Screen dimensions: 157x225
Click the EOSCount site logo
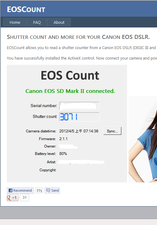[26, 10]
